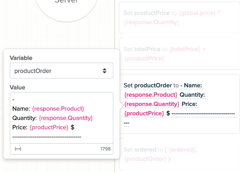
Task: Click inside the Value text area dashes line
Action: click(x=47, y=136)
